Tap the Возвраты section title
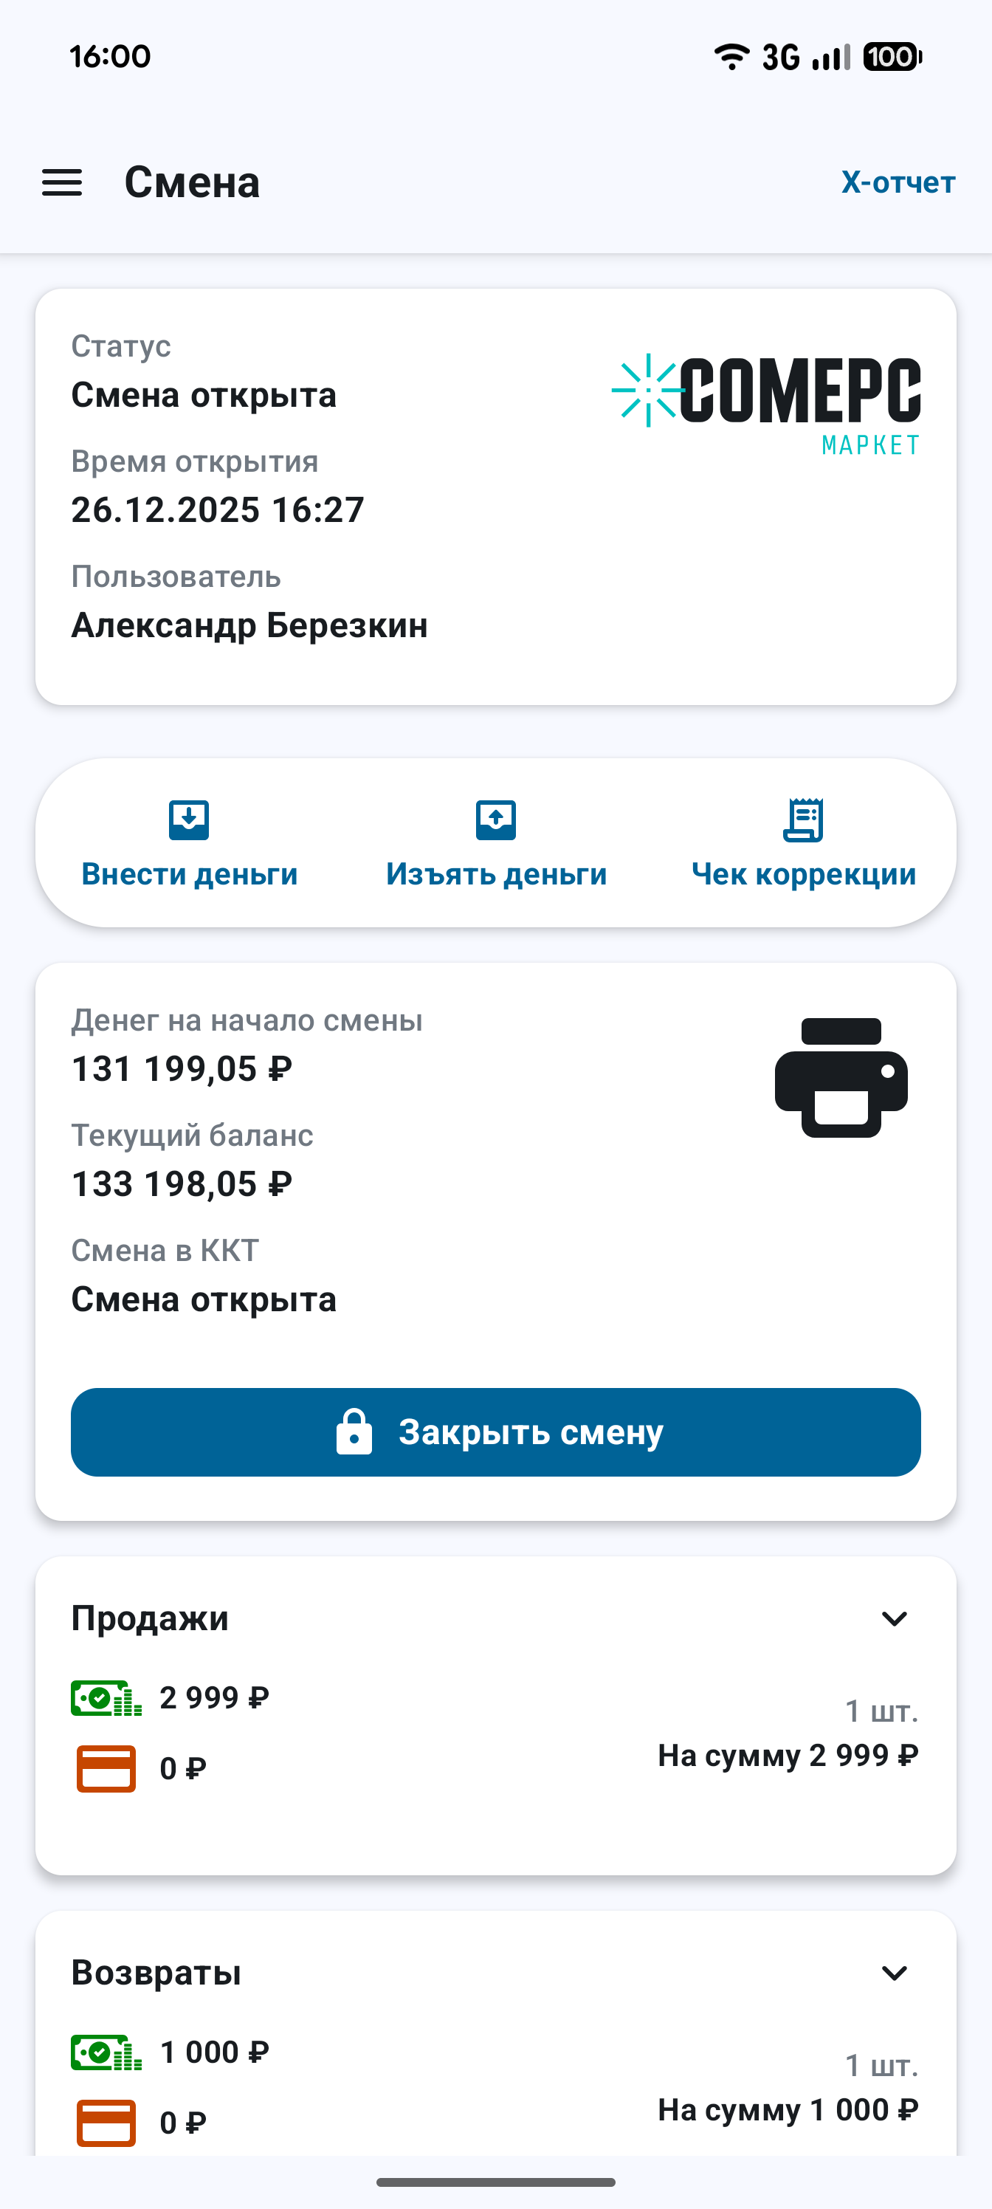992x2209 pixels. [156, 1973]
